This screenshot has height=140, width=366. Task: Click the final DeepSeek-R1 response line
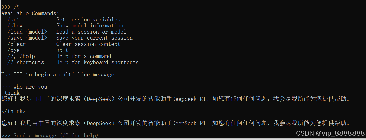tap(176, 123)
